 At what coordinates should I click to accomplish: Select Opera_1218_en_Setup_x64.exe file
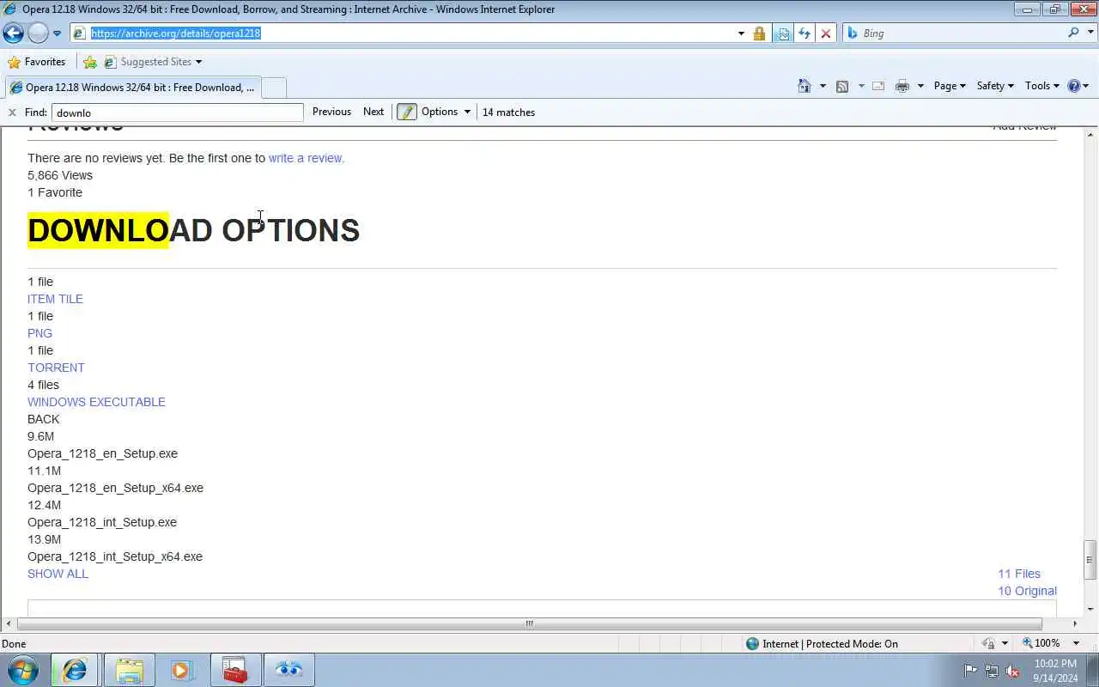point(115,488)
